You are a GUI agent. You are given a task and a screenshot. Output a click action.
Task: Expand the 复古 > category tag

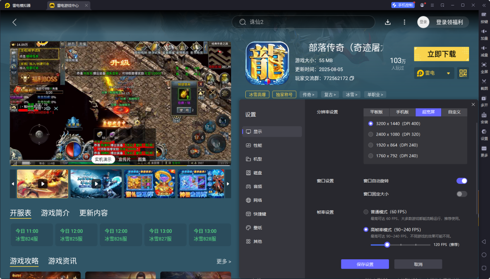coord(330,94)
